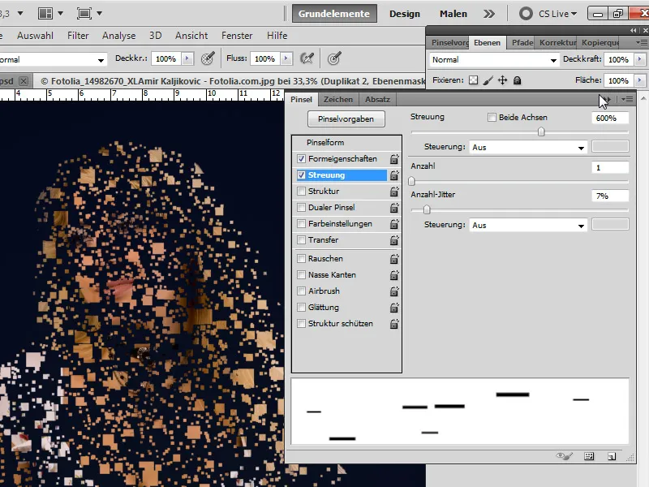Click the Anzahl input field

(610, 168)
